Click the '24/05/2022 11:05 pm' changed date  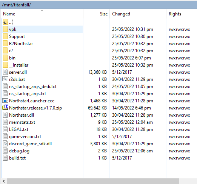click(132, 87)
